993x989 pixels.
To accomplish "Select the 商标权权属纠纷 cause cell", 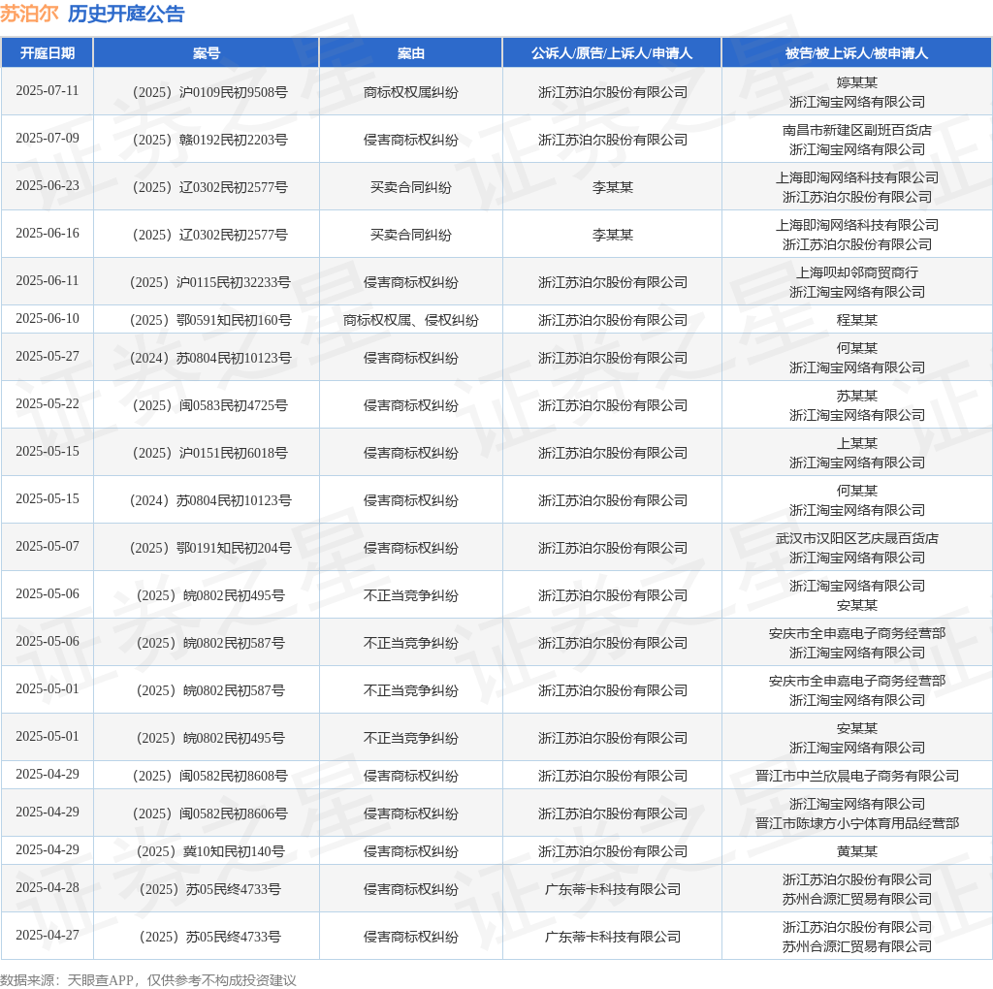I will (x=411, y=92).
